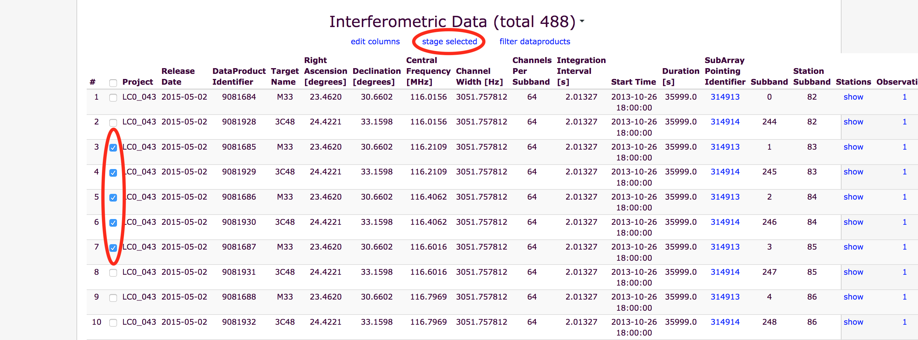Select DataProduct Identifier cell 9081684
Screen dimensions: 918x340
[239, 97]
